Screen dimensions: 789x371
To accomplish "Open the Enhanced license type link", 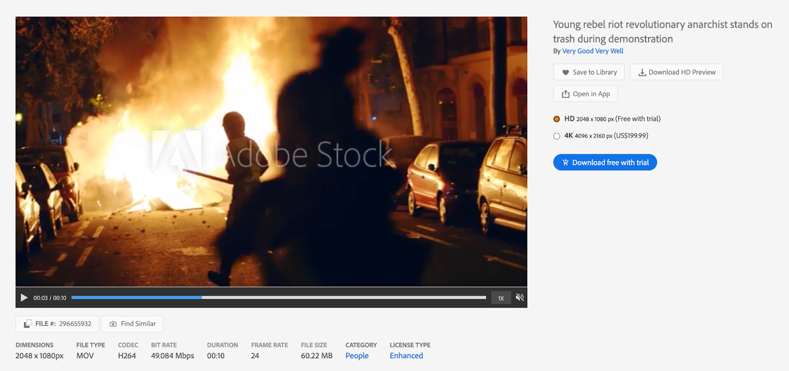I will (406, 356).
